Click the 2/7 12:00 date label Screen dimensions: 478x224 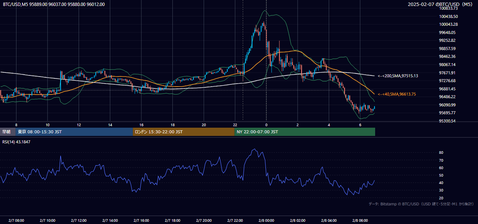(x=79, y=221)
